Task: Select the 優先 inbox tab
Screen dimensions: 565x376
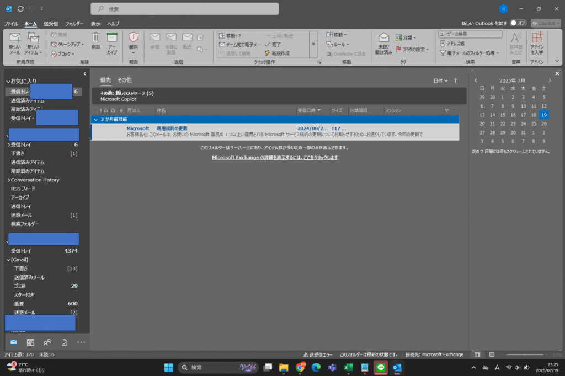Action: click(105, 80)
